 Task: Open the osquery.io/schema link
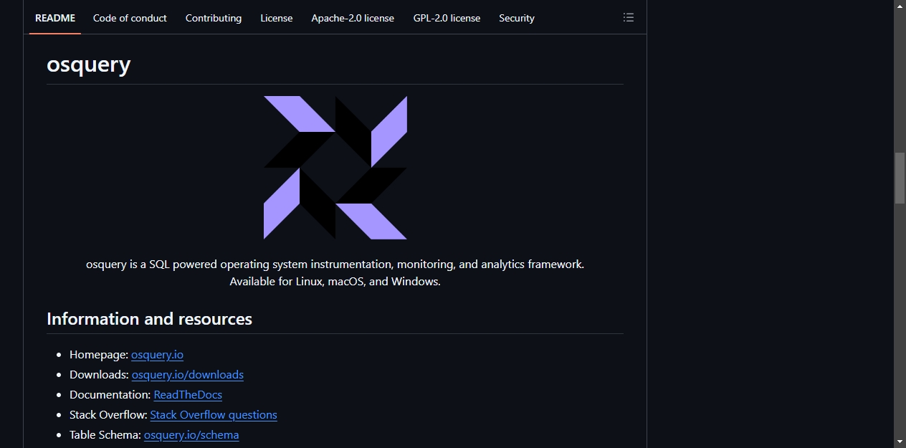tap(191, 435)
